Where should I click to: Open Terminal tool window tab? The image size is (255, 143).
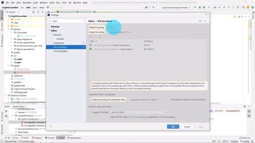click(x=50, y=138)
